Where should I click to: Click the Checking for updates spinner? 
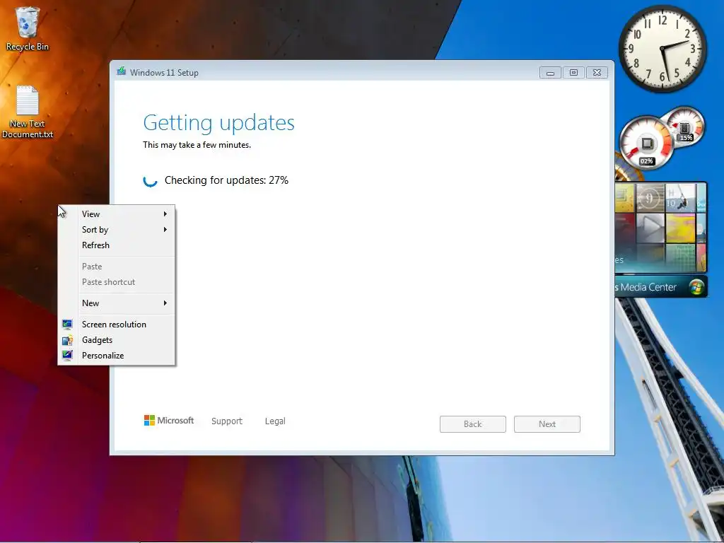tap(150, 180)
